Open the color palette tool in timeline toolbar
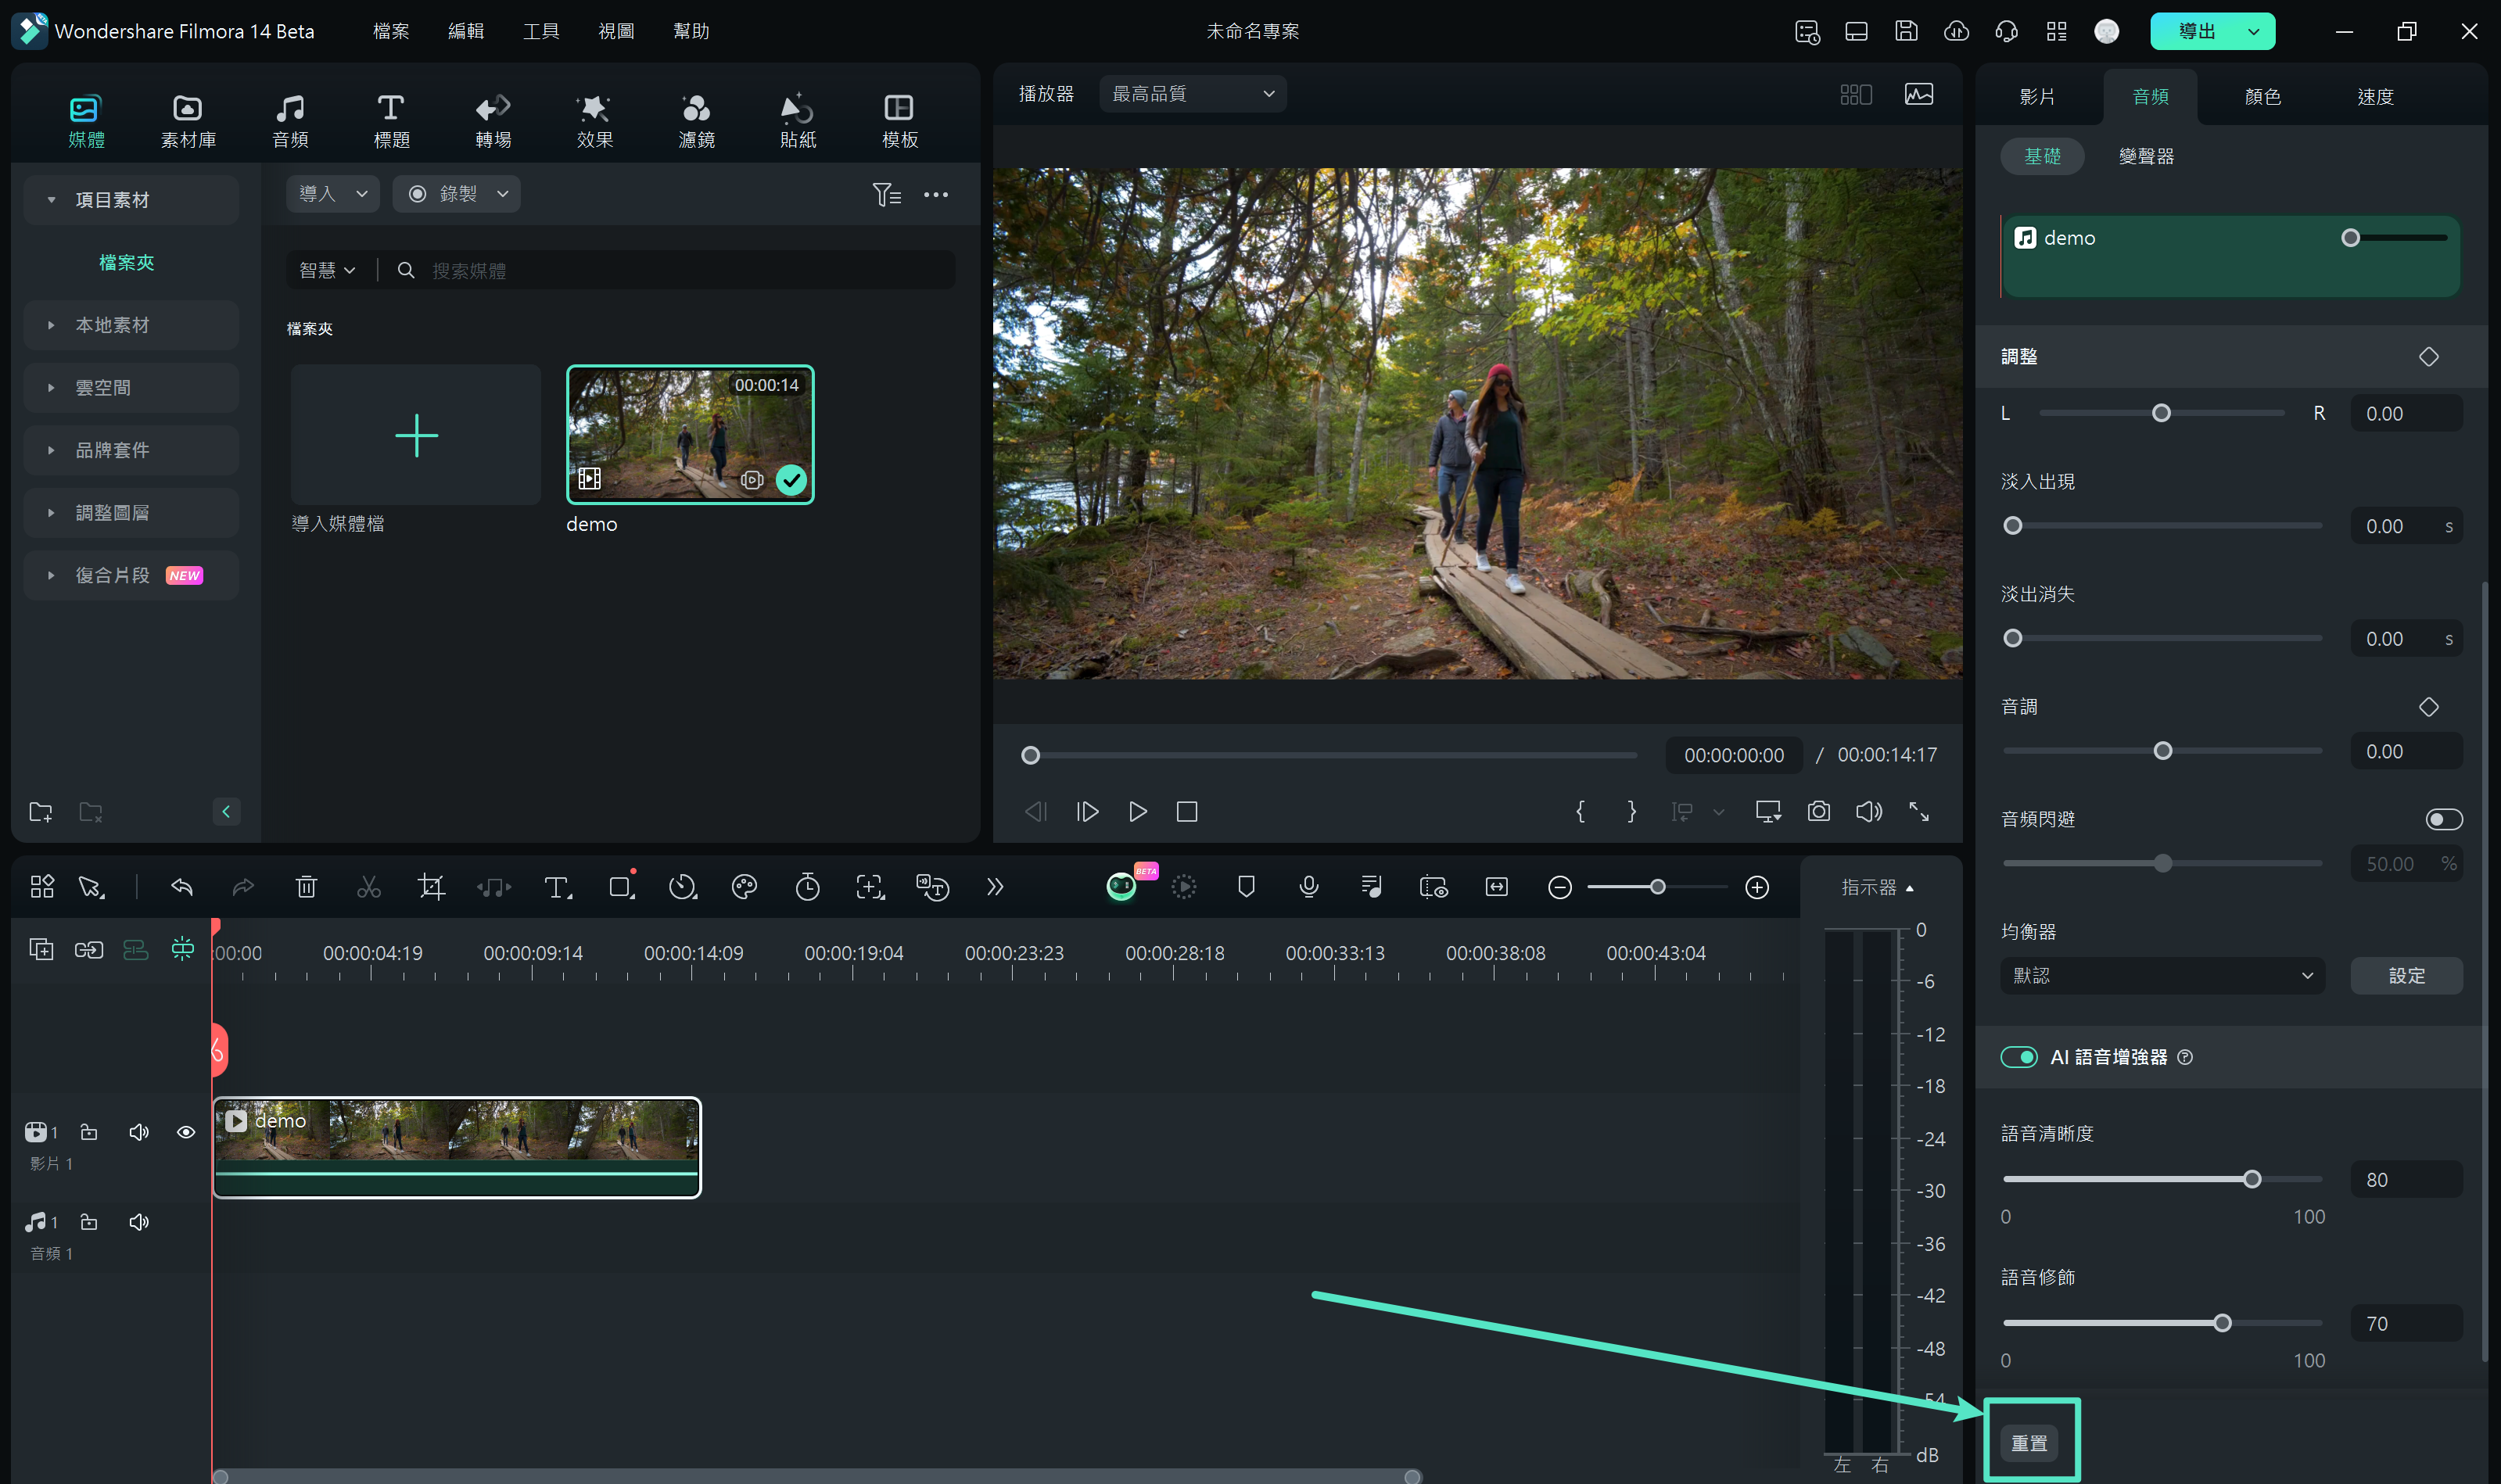Viewport: 2501px width, 1484px height. click(744, 887)
